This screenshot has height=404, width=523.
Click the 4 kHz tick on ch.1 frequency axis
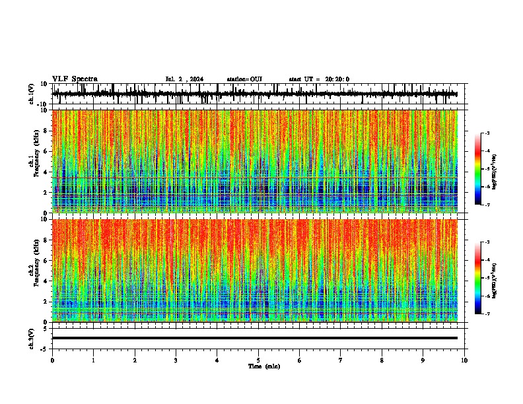click(46, 172)
